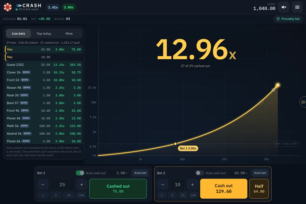Select Plover 46 bet row

coord(44,118)
